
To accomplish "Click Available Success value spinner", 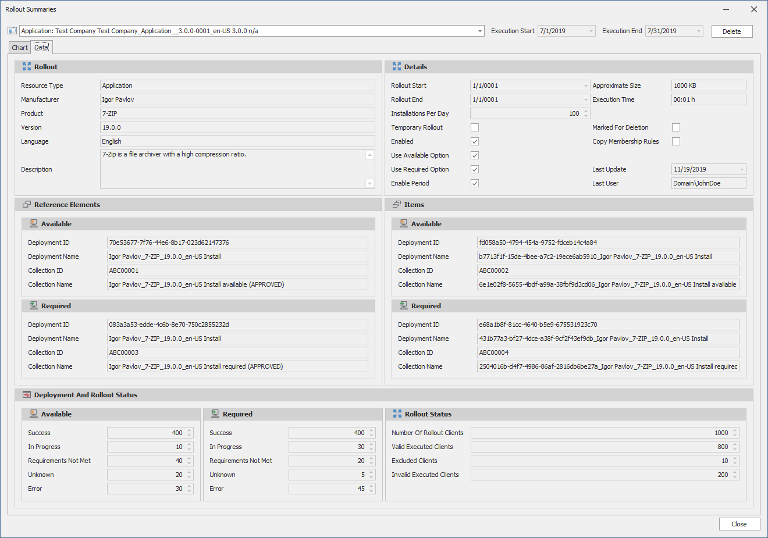I will [189, 433].
